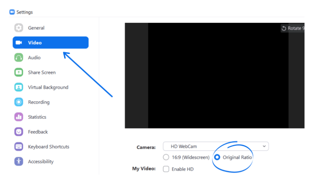Click the My Video: label
This screenshot has height=186, width=316.
(144, 169)
